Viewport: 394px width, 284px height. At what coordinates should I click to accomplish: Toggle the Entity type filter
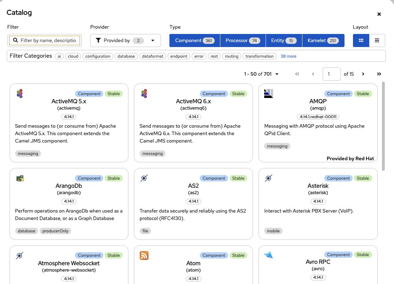[x=284, y=40]
